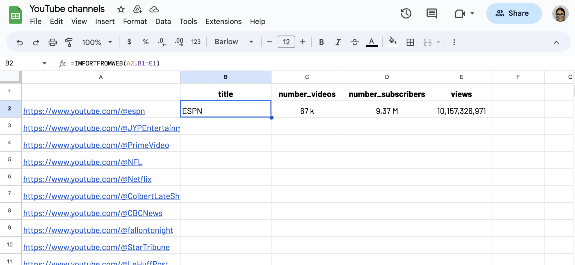
Task: Click the Undo icon in the toolbar
Action: click(19, 42)
